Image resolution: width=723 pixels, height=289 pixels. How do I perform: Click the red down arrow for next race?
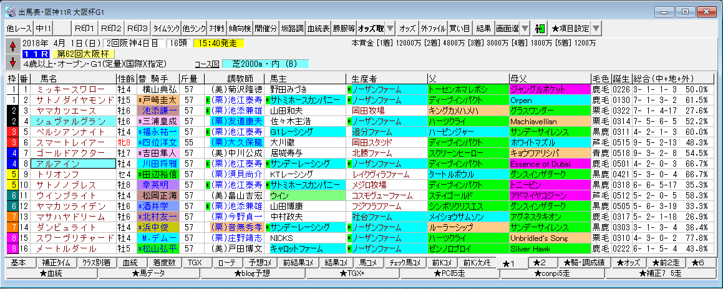(12, 62)
